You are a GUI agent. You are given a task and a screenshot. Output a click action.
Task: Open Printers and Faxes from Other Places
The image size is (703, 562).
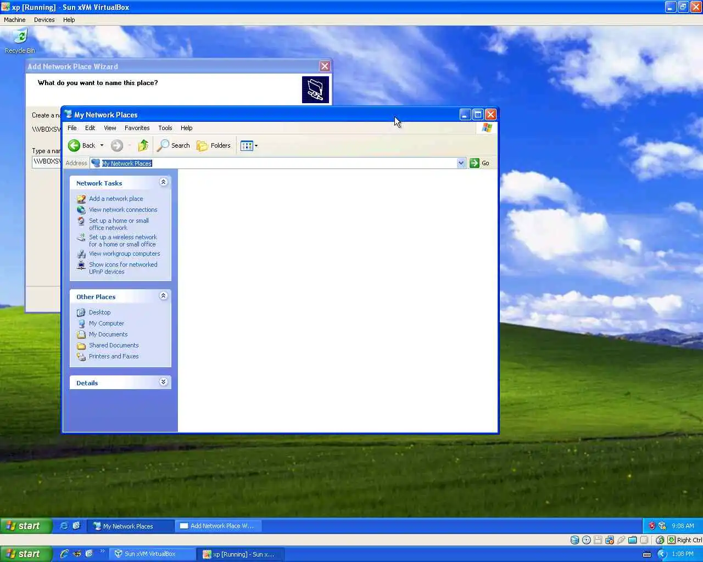tap(114, 356)
